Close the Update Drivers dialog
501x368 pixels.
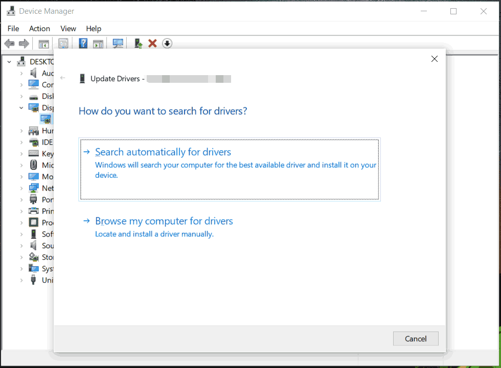[x=434, y=59]
